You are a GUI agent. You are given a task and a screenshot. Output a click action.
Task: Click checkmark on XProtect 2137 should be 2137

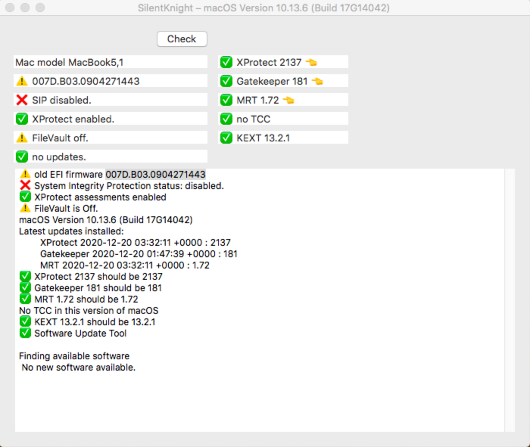coord(25,276)
